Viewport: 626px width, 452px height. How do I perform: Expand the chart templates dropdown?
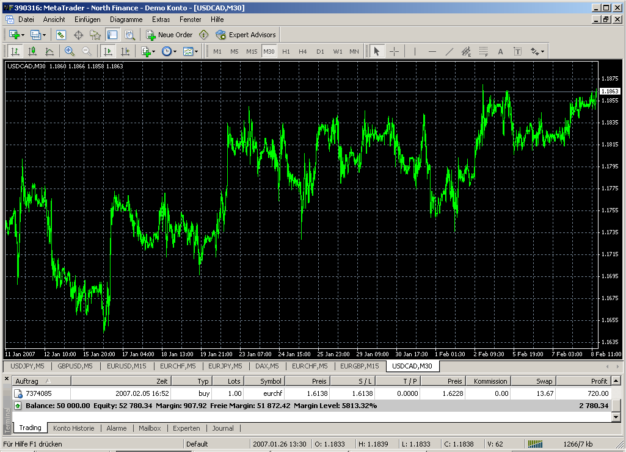[191, 51]
